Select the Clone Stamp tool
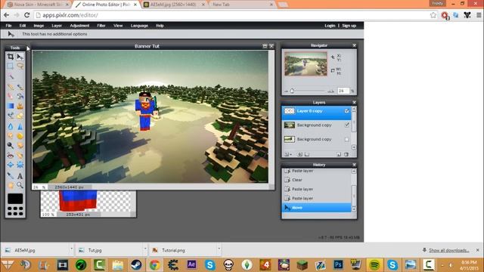This screenshot has height=272, width=484. coord(20,106)
